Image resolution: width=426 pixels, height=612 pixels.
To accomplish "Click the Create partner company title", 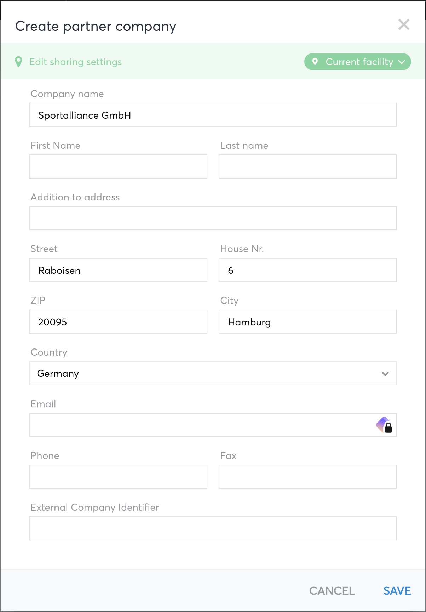I will (x=96, y=27).
